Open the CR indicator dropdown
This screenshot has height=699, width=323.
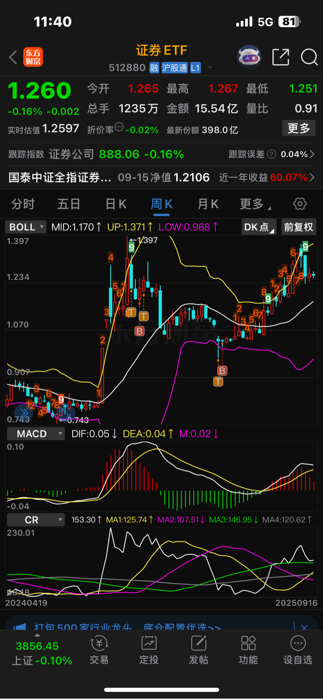(x=36, y=520)
